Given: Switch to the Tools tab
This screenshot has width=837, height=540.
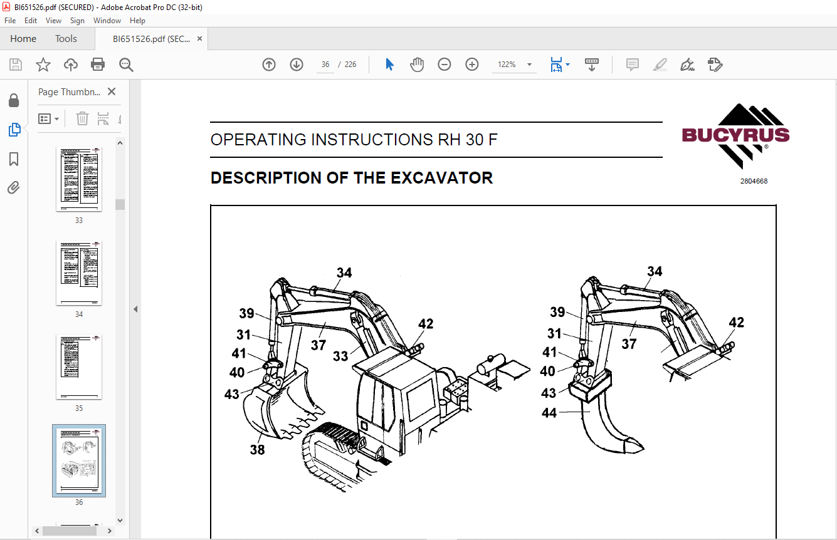Looking at the screenshot, I should (66, 39).
